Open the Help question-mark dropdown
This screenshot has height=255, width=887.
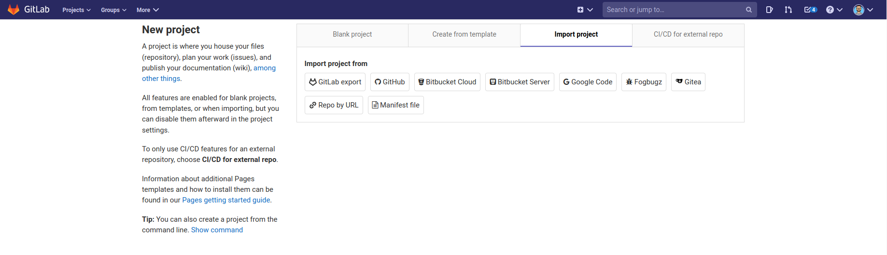coord(834,10)
